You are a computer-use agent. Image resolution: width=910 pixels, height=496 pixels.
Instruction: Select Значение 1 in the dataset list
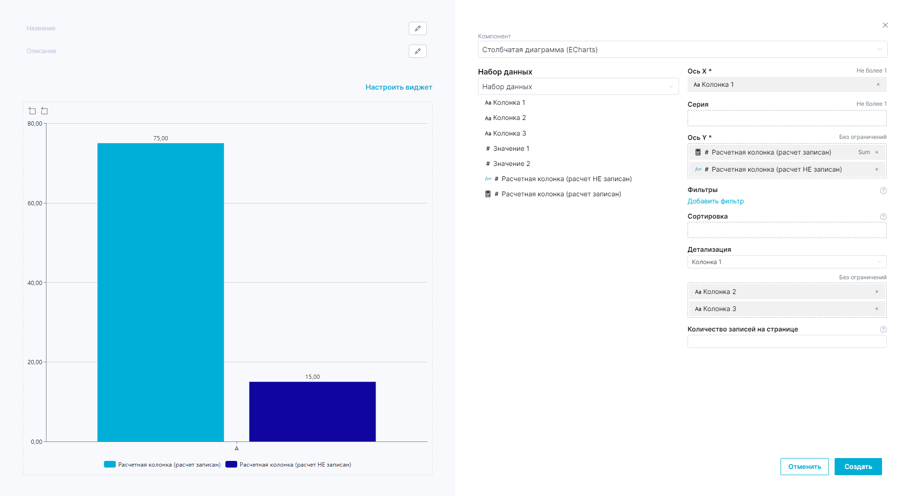point(511,149)
